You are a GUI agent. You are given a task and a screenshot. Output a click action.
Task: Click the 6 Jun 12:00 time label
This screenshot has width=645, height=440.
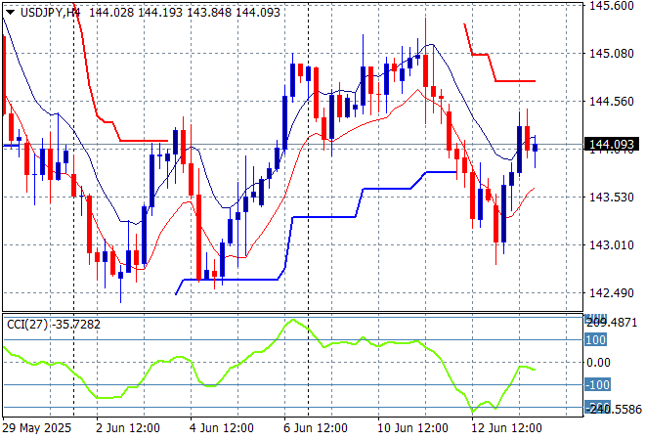coord(315,428)
